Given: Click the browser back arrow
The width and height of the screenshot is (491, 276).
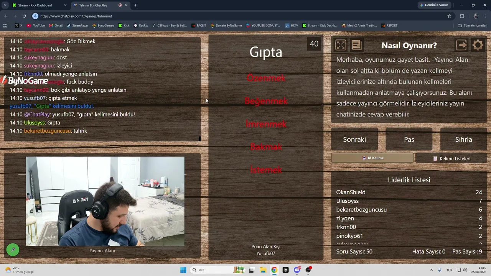Looking at the screenshot, I should pos(6,16).
